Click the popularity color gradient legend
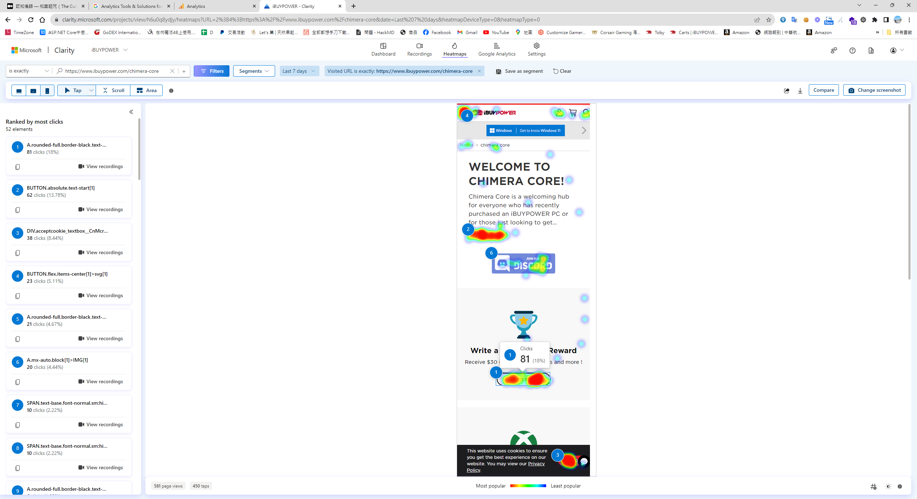Image resolution: width=917 pixels, height=499 pixels. click(x=528, y=486)
